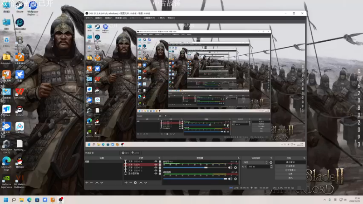Open source 滤镜 Filters button above docks
Image resolution: width=363 pixels, height=204 pixels.
[136, 153]
